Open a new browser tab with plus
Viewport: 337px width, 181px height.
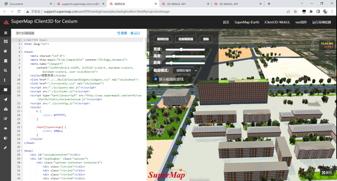coord(269,4)
